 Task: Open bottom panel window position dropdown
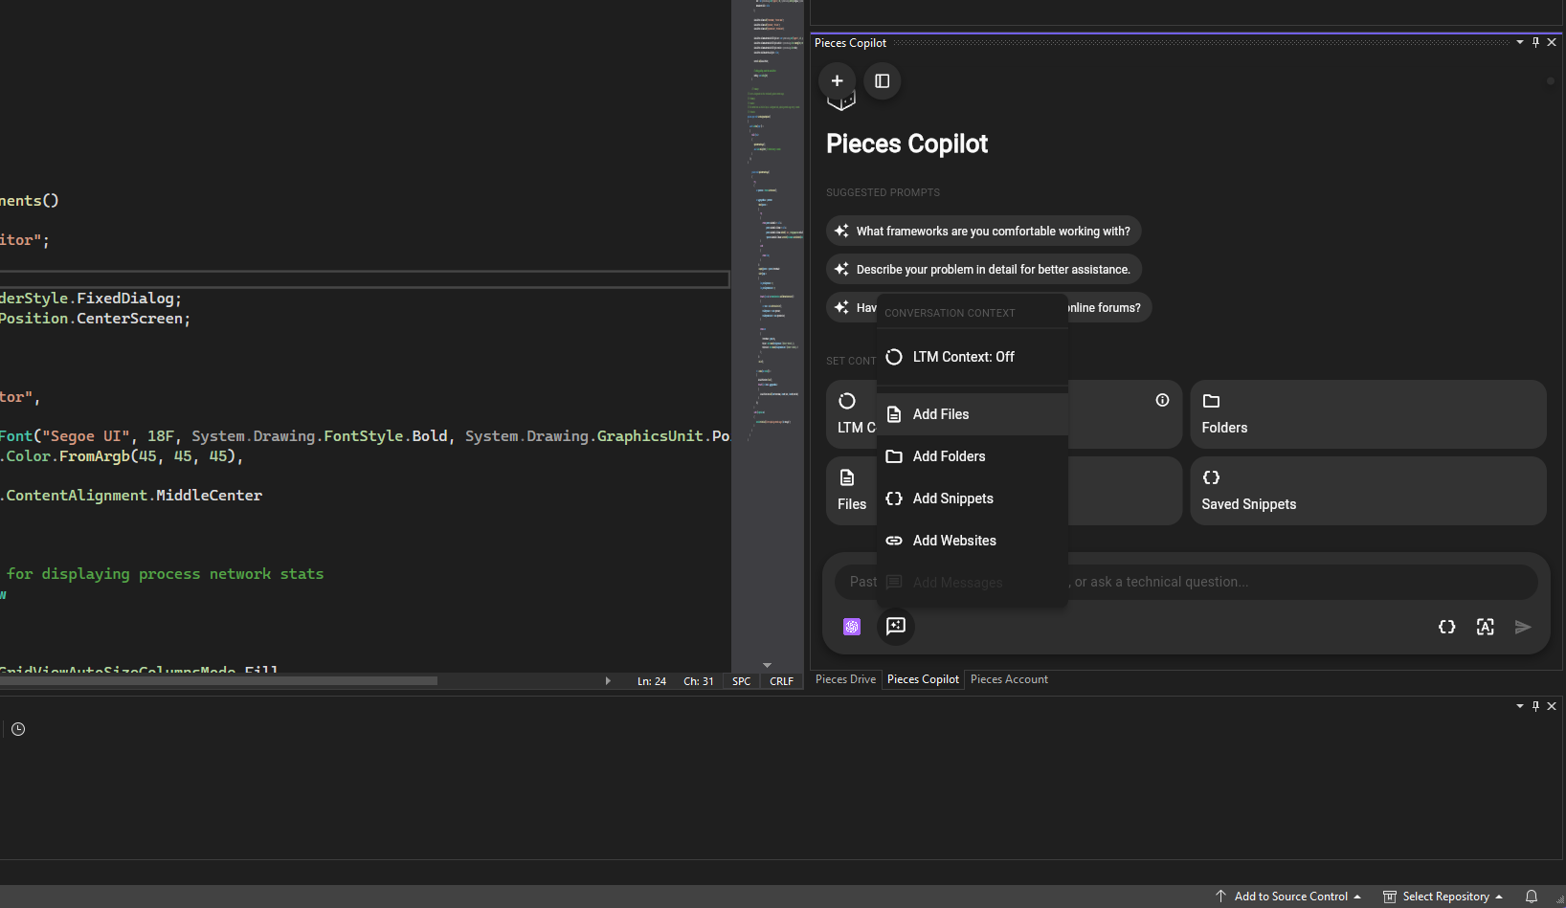1520,706
